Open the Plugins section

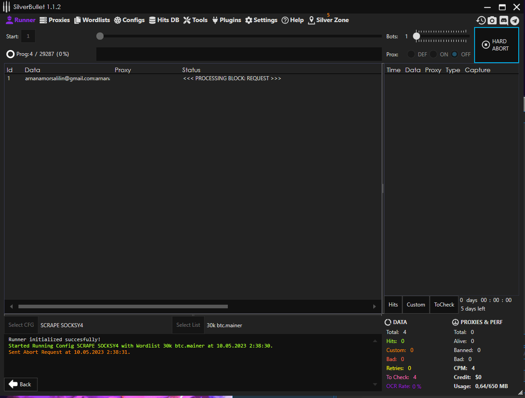coord(226,20)
